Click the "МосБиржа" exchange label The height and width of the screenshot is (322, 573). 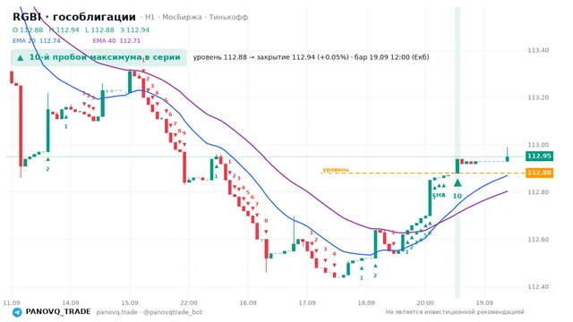[182, 17]
